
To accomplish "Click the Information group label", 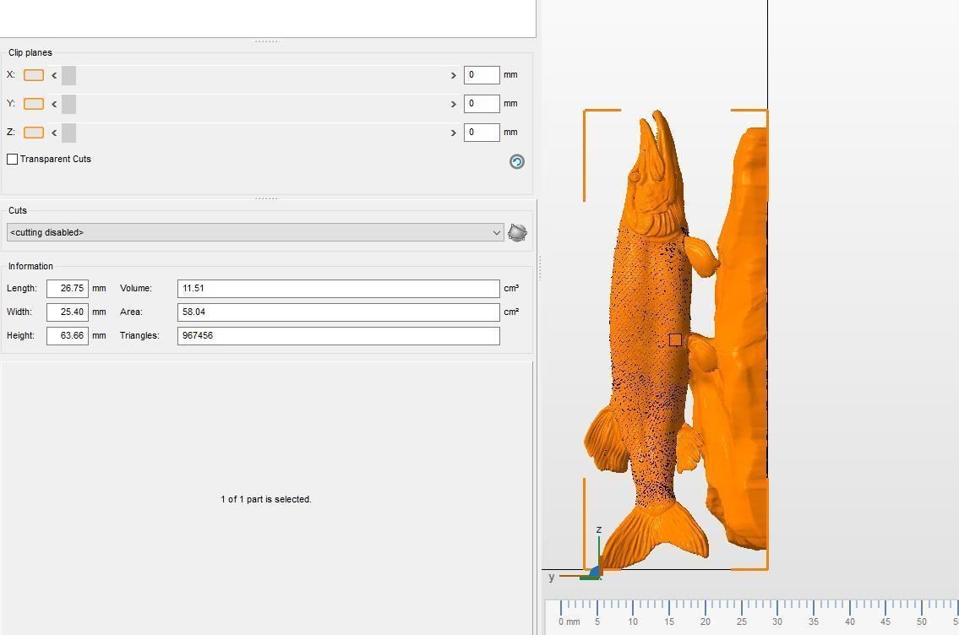I will pyautogui.click(x=30, y=267).
